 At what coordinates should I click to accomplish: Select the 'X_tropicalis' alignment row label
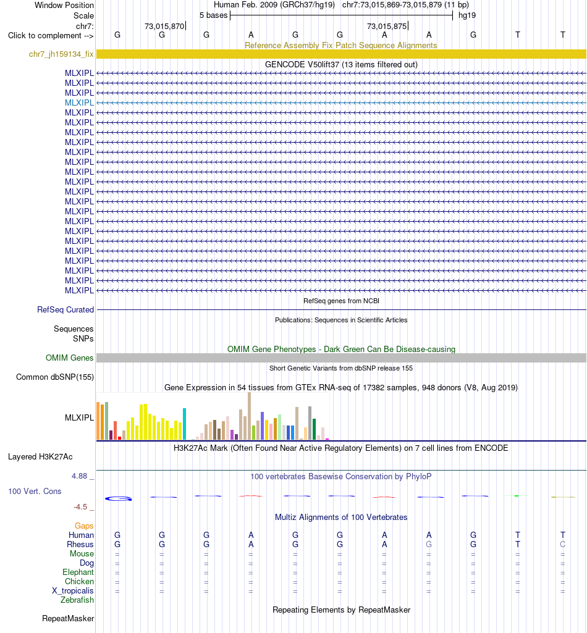[x=73, y=591]
